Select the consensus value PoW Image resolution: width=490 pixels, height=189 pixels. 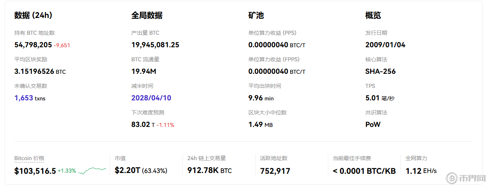click(x=373, y=125)
